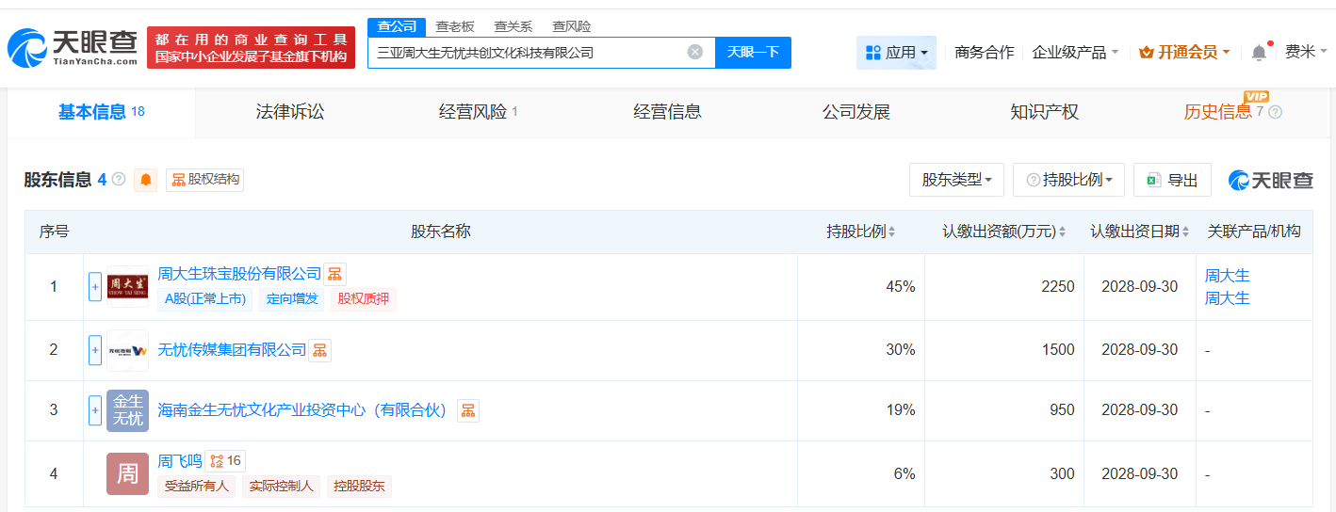Switch to the 知识产权 tab
The width and height of the screenshot is (1336, 512).
pos(1044,112)
